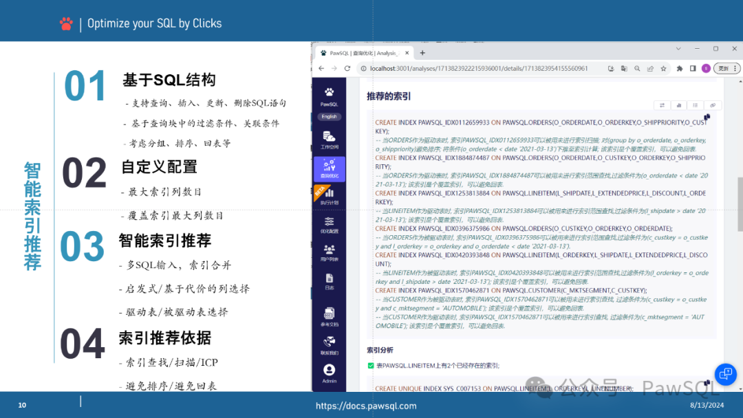This screenshot has height=418, width=743.
Task: Click the scroll up arrow of page scrollbar
Action: (x=740, y=81)
